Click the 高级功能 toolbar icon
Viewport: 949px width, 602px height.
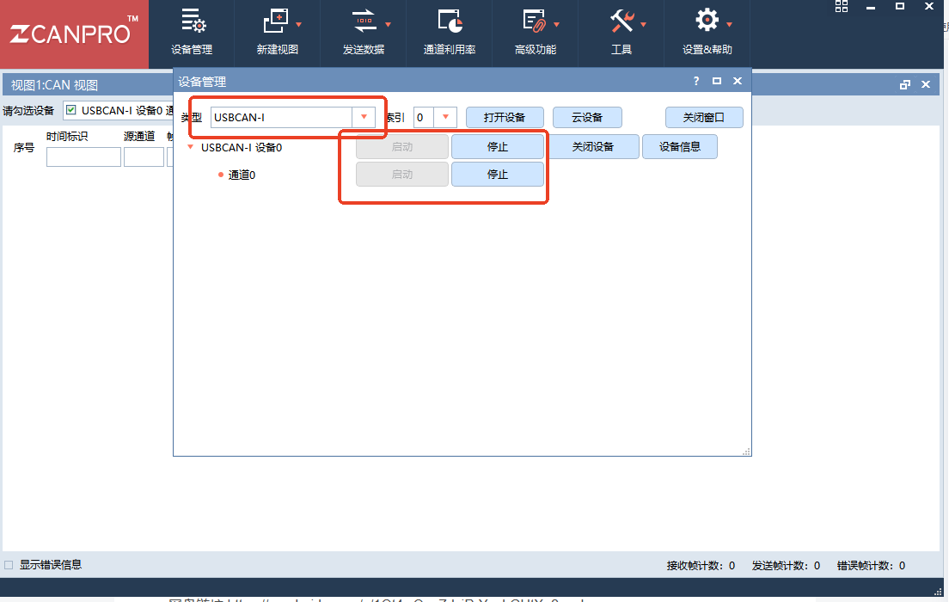pyautogui.click(x=535, y=21)
